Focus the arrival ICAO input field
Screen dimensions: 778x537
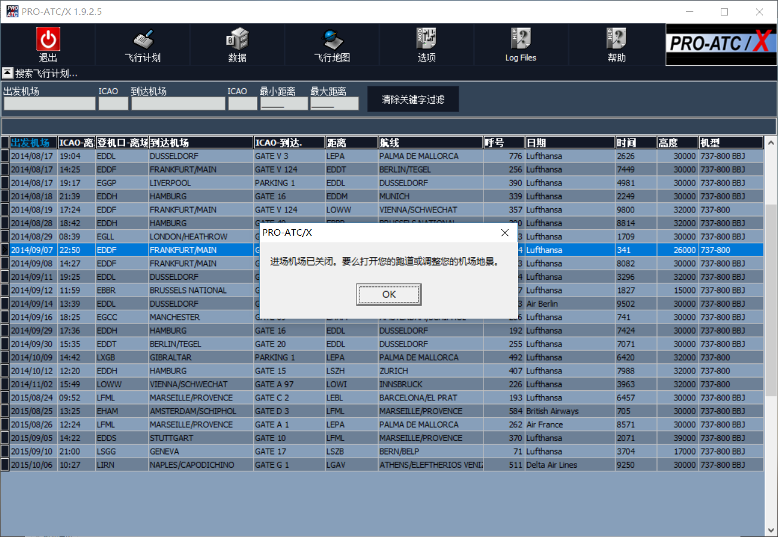pyautogui.click(x=243, y=103)
